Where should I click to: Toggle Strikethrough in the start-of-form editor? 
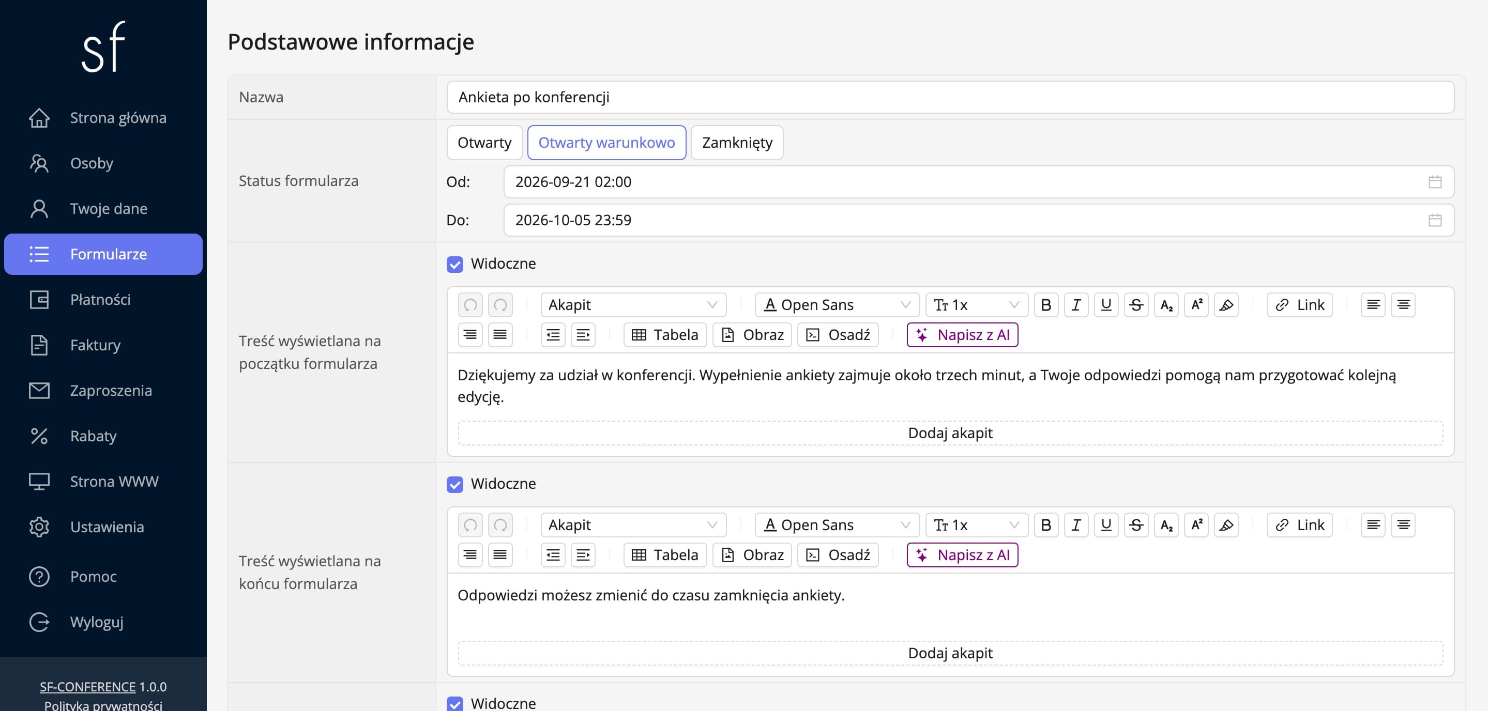(x=1136, y=305)
